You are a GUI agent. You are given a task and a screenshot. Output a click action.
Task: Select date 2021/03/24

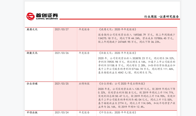(62, 112)
